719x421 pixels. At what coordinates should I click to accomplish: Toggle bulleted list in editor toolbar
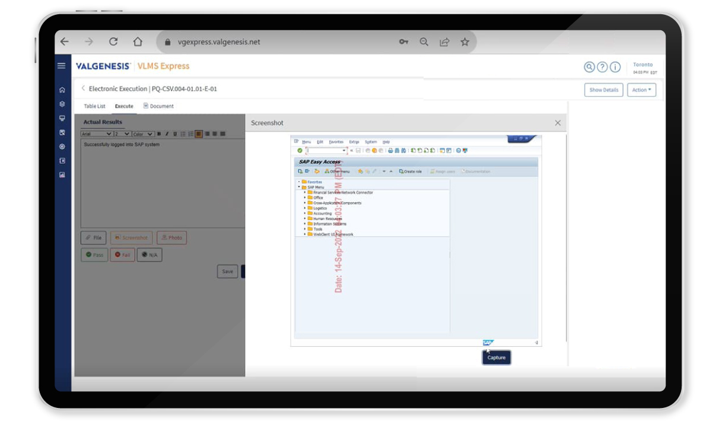point(183,134)
